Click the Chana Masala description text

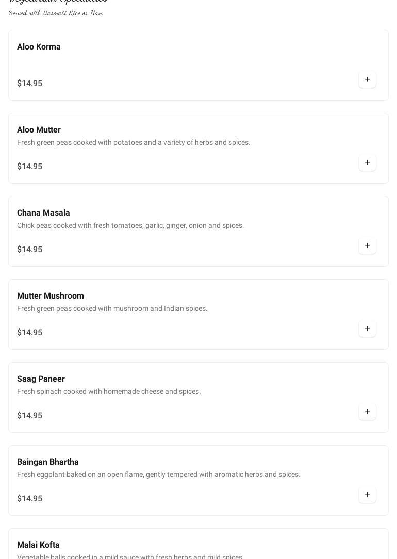pos(130,226)
